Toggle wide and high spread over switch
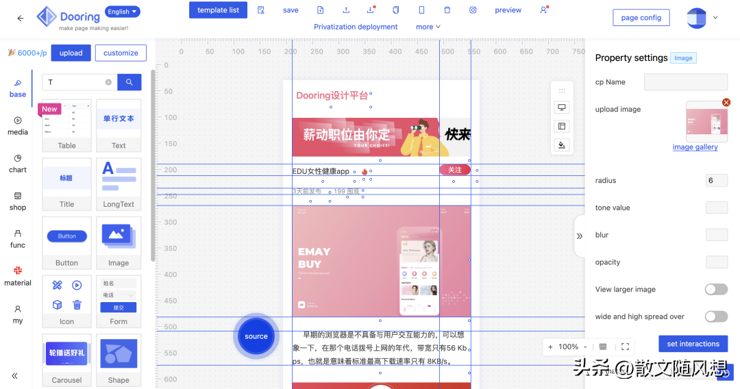This screenshot has width=740, height=389. coord(716,316)
